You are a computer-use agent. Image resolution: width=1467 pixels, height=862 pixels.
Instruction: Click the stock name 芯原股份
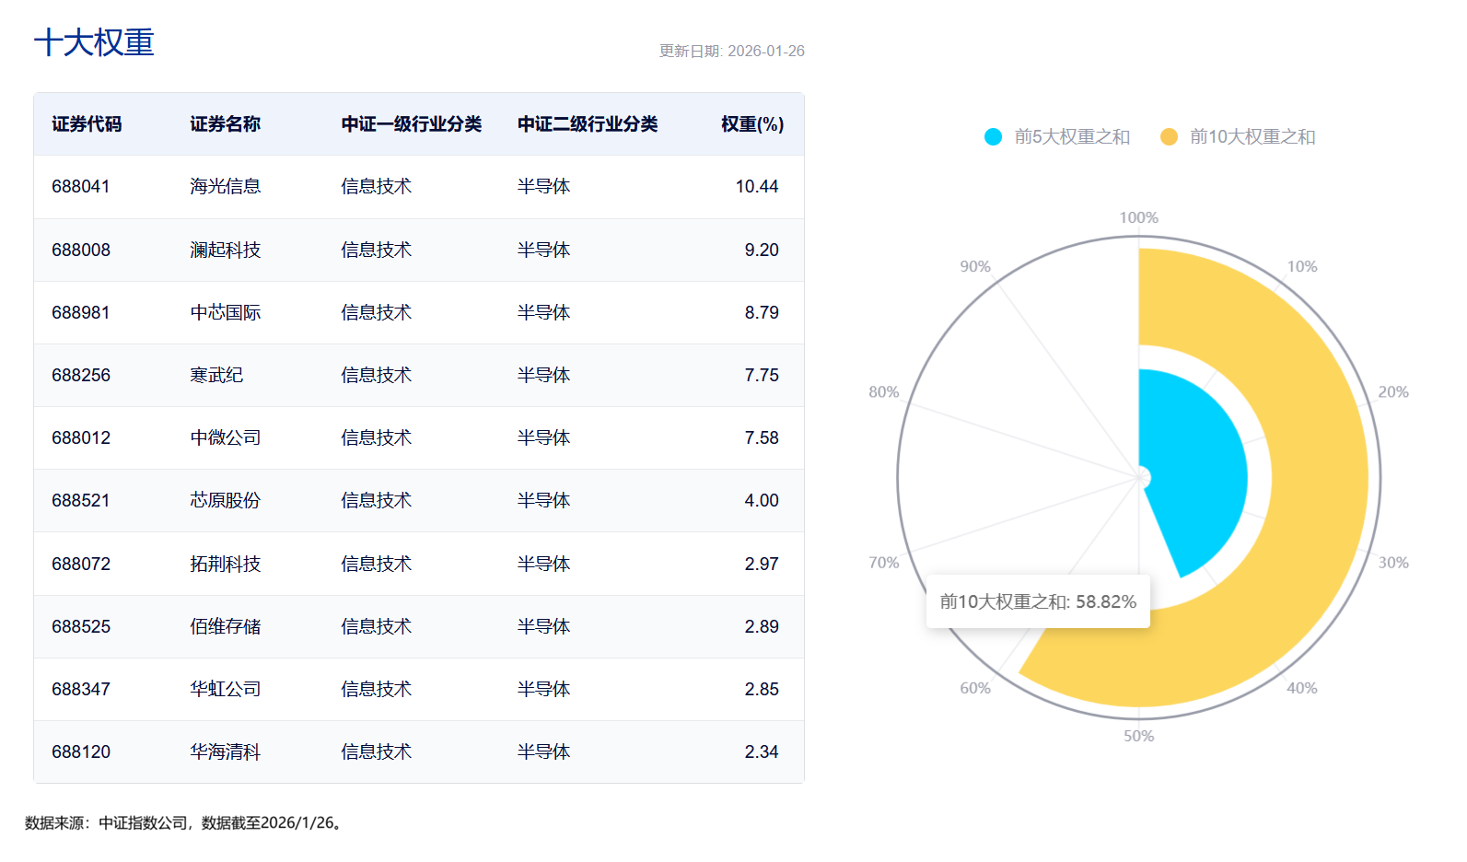point(225,501)
